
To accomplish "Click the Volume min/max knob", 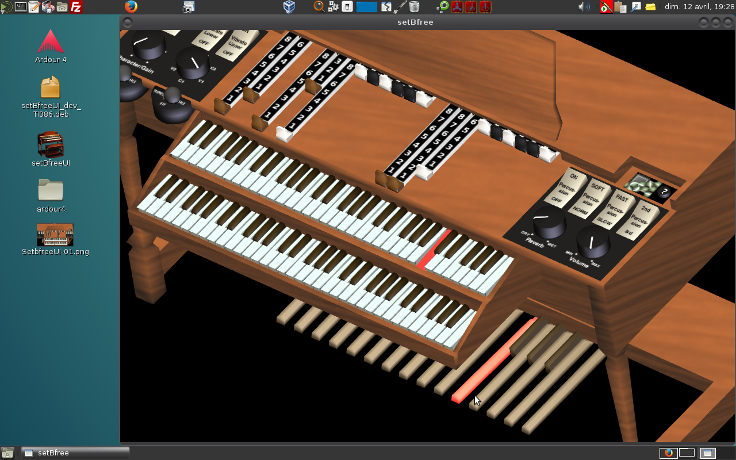I will (x=592, y=242).
